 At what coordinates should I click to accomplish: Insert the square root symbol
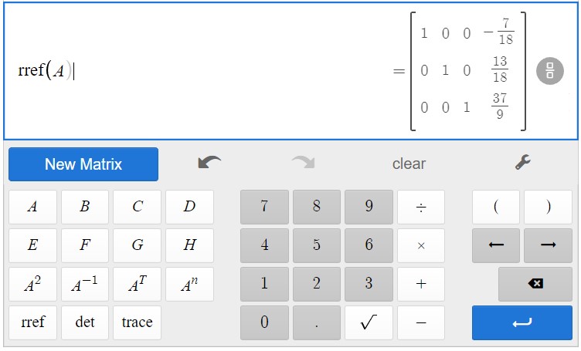click(x=369, y=322)
